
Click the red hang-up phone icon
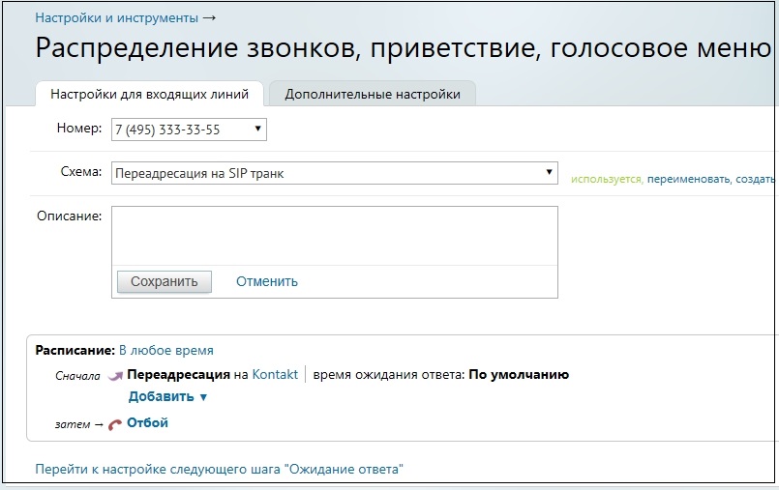click(115, 424)
